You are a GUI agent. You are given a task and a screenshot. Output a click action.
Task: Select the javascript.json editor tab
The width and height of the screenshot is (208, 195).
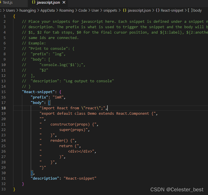[49, 3]
